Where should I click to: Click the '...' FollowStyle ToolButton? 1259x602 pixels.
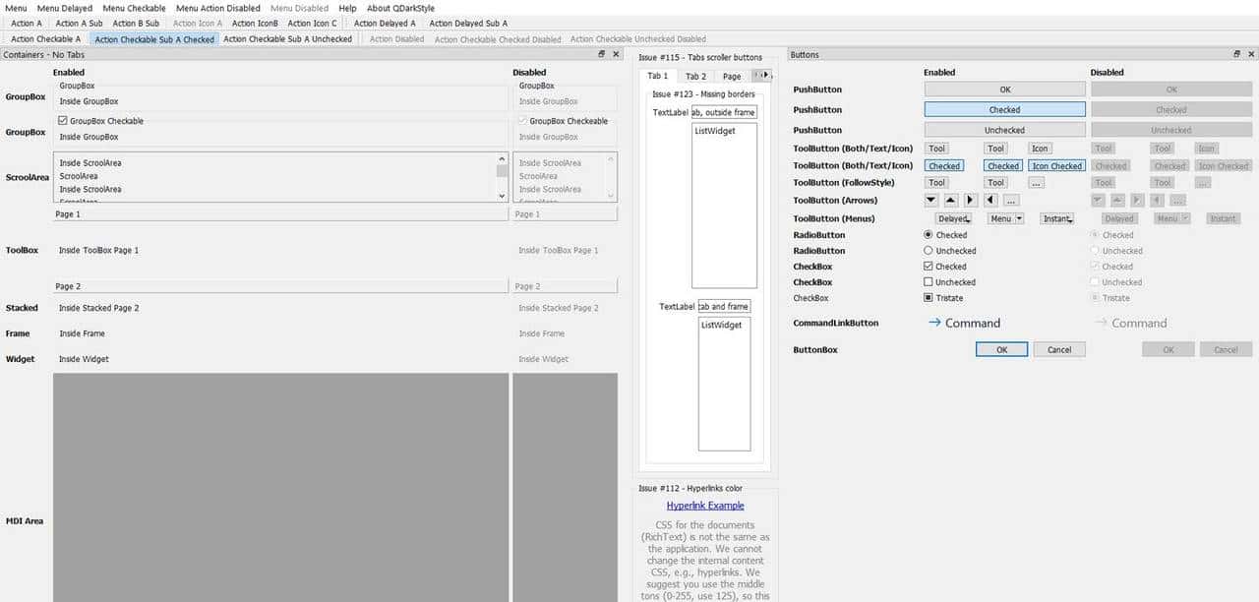tap(1036, 182)
